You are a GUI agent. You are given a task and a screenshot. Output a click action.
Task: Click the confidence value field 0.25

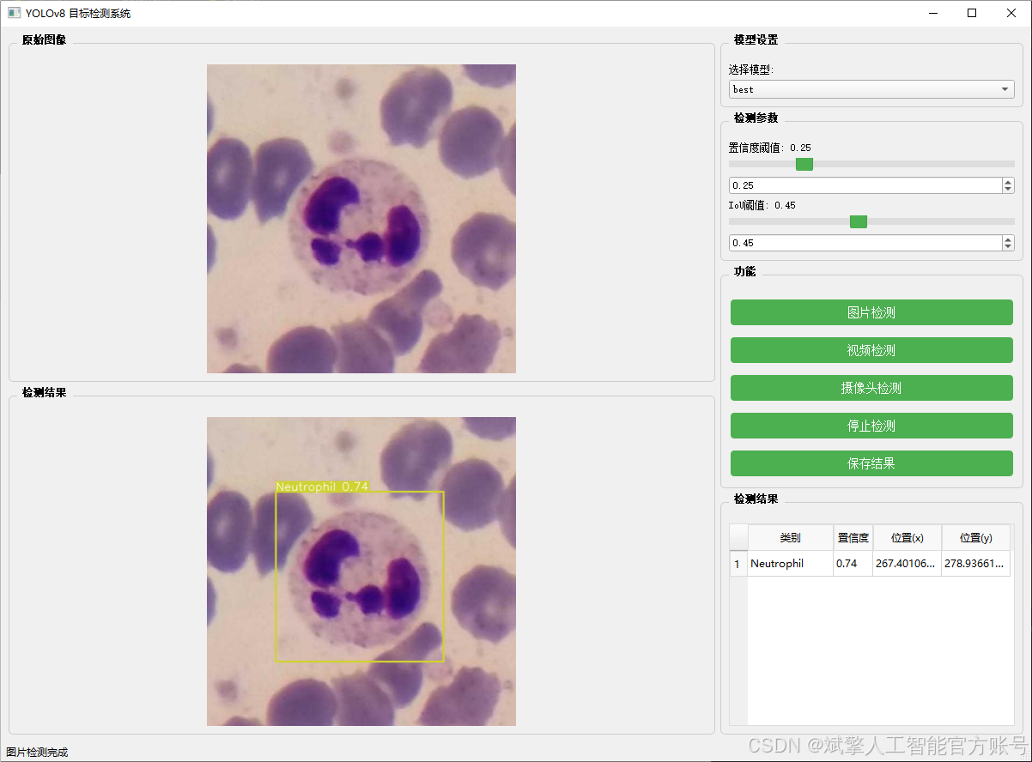pyautogui.click(x=864, y=185)
